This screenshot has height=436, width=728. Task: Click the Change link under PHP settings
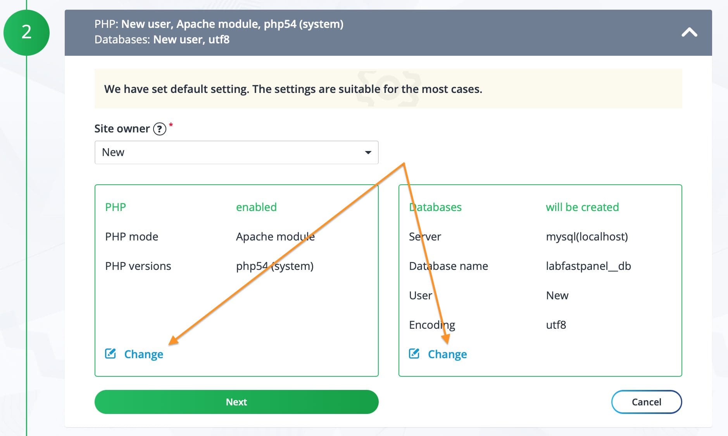point(143,354)
